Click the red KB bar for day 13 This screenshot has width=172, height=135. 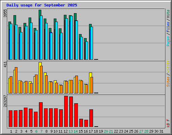71,112
